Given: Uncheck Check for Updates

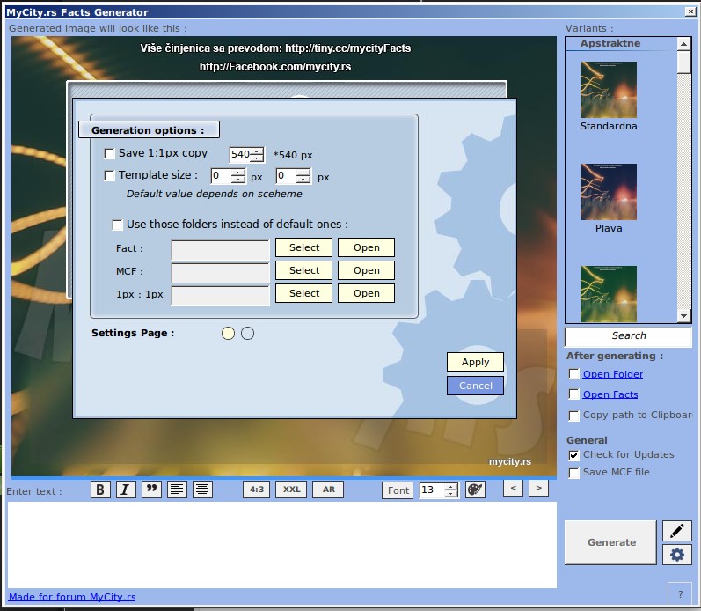Looking at the screenshot, I should pyautogui.click(x=574, y=456).
